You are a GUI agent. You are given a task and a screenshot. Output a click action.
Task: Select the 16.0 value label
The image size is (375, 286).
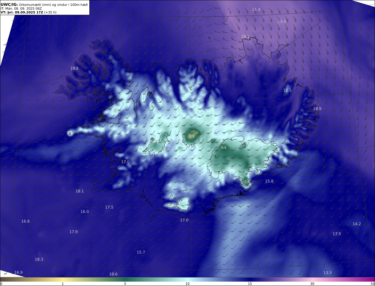click(85, 211)
